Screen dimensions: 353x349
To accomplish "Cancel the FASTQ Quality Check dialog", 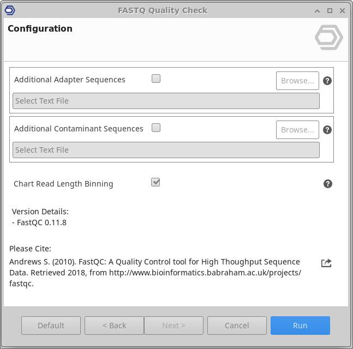I will click(237, 326).
